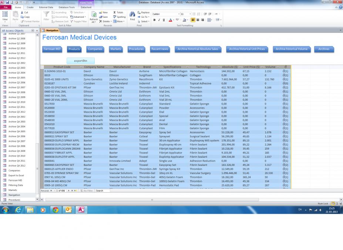Expand the Advanced filter options menu
Viewport: 343px width, 250px height.
(78, 17)
